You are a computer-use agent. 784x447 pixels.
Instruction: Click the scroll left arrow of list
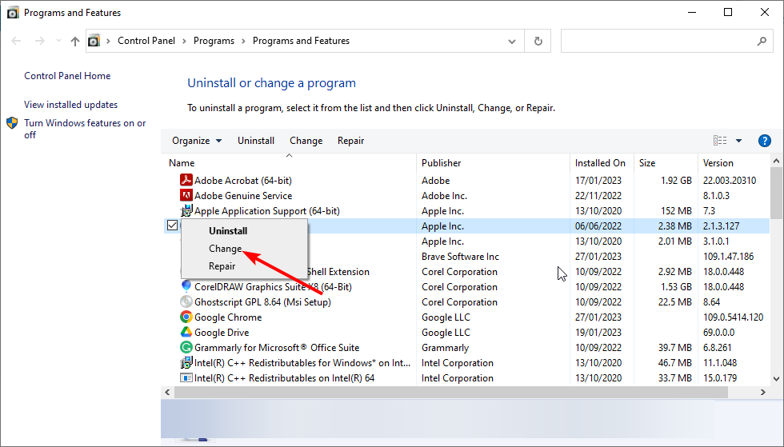[167, 393]
